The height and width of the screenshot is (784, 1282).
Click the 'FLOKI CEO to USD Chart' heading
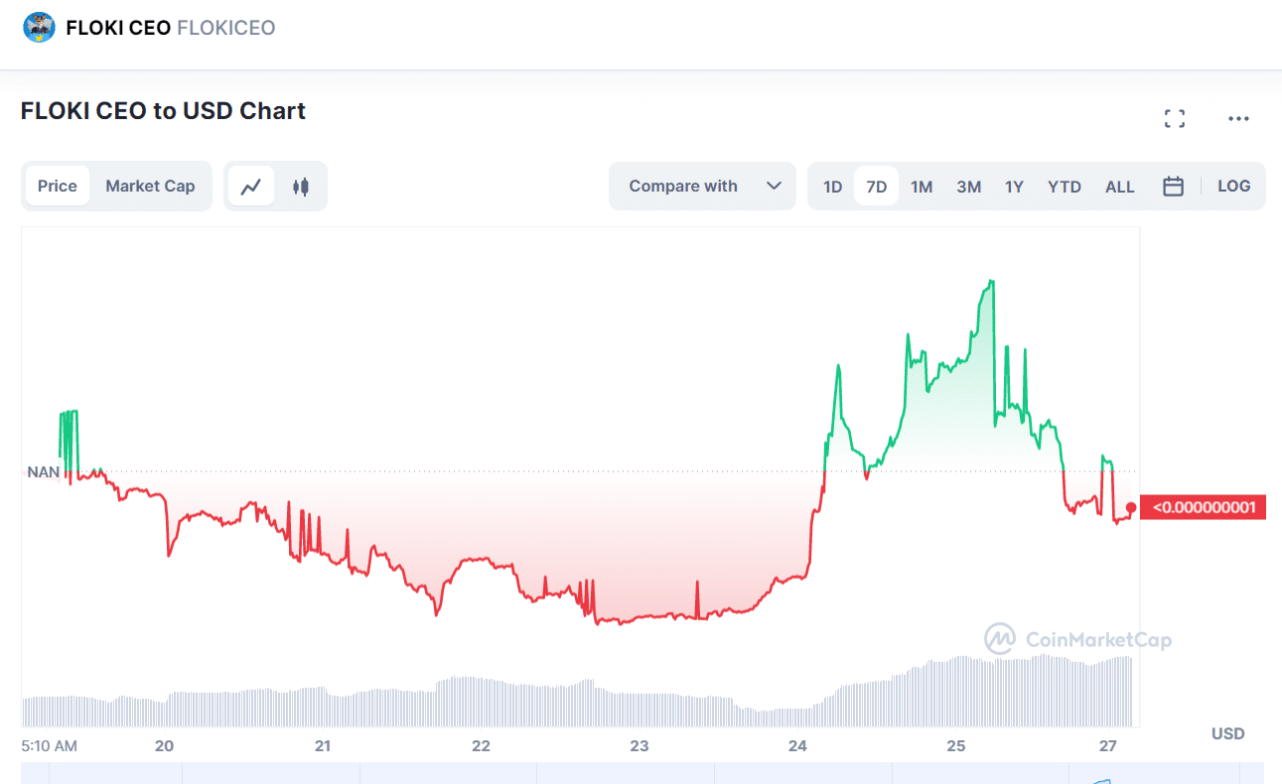pos(163,111)
